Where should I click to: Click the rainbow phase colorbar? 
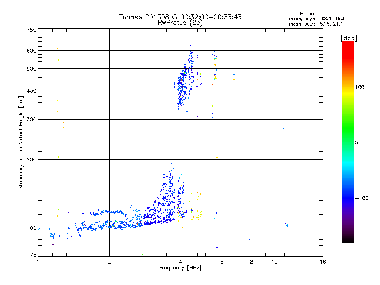click(348, 142)
